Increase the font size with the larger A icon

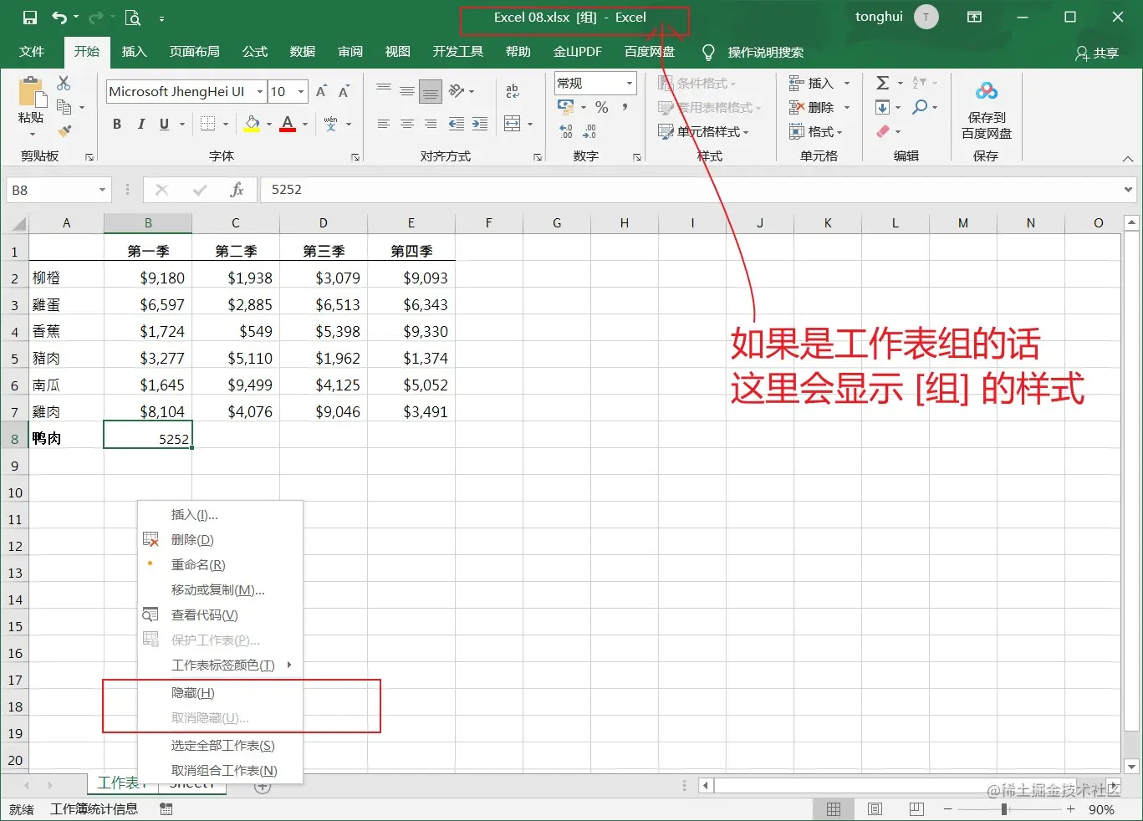(x=321, y=91)
